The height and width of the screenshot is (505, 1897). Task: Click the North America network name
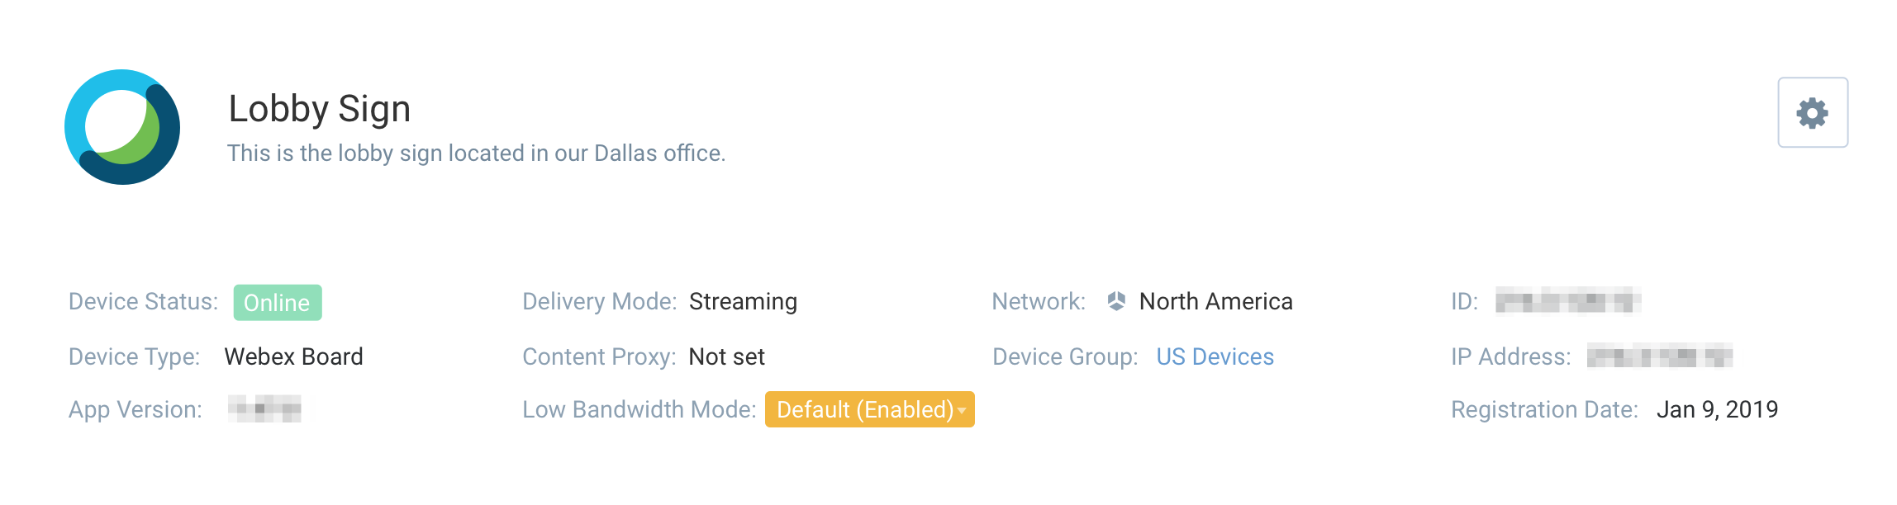coord(1215,301)
